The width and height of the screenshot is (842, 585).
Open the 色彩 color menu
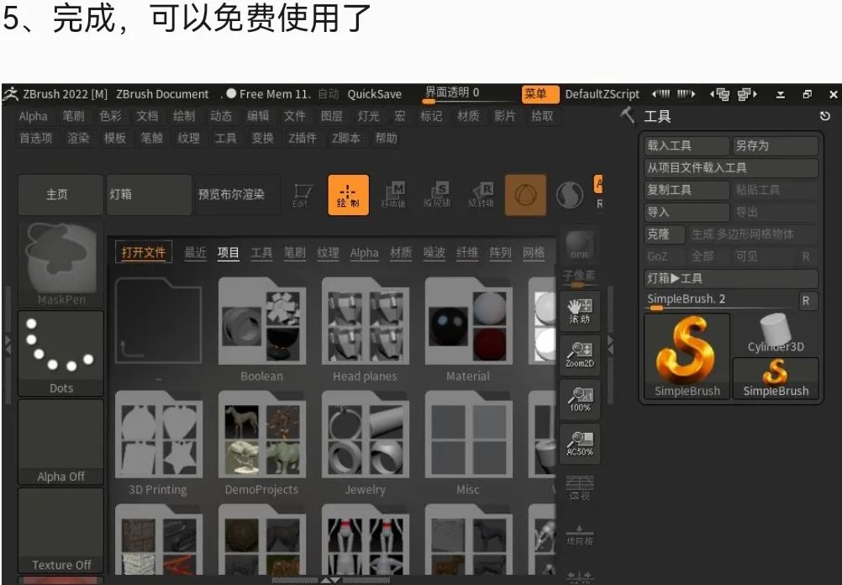(111, 116)
